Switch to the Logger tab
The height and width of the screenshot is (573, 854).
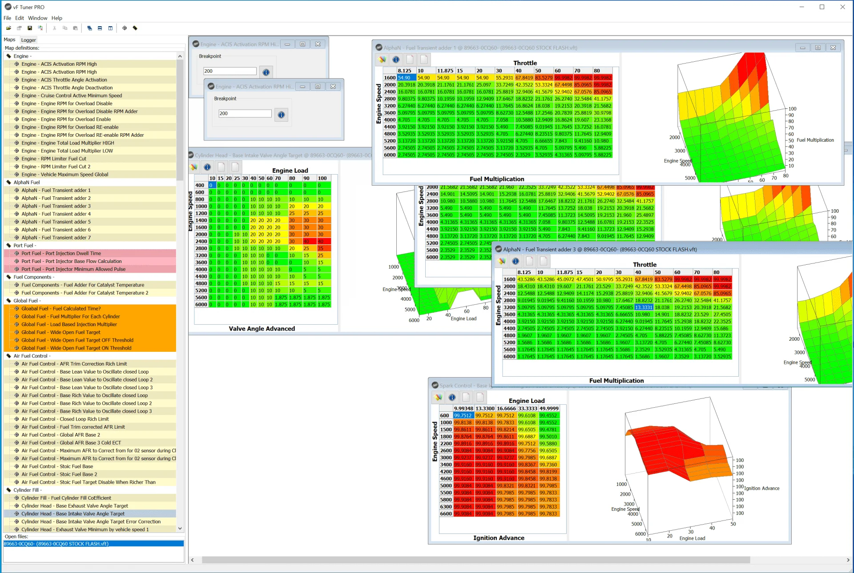(x=28, y=40)
